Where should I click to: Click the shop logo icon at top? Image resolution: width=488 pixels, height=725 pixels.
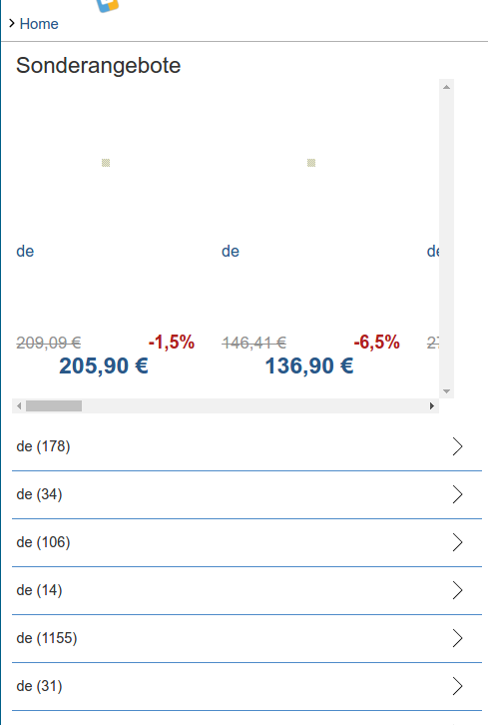pyautogui.click(x=108, y=5)
